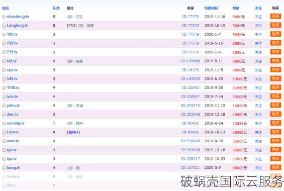Check the box for suining.tv
Image resolution: width=284 pixels, height=191 pixels.
(x=4, y=124)
